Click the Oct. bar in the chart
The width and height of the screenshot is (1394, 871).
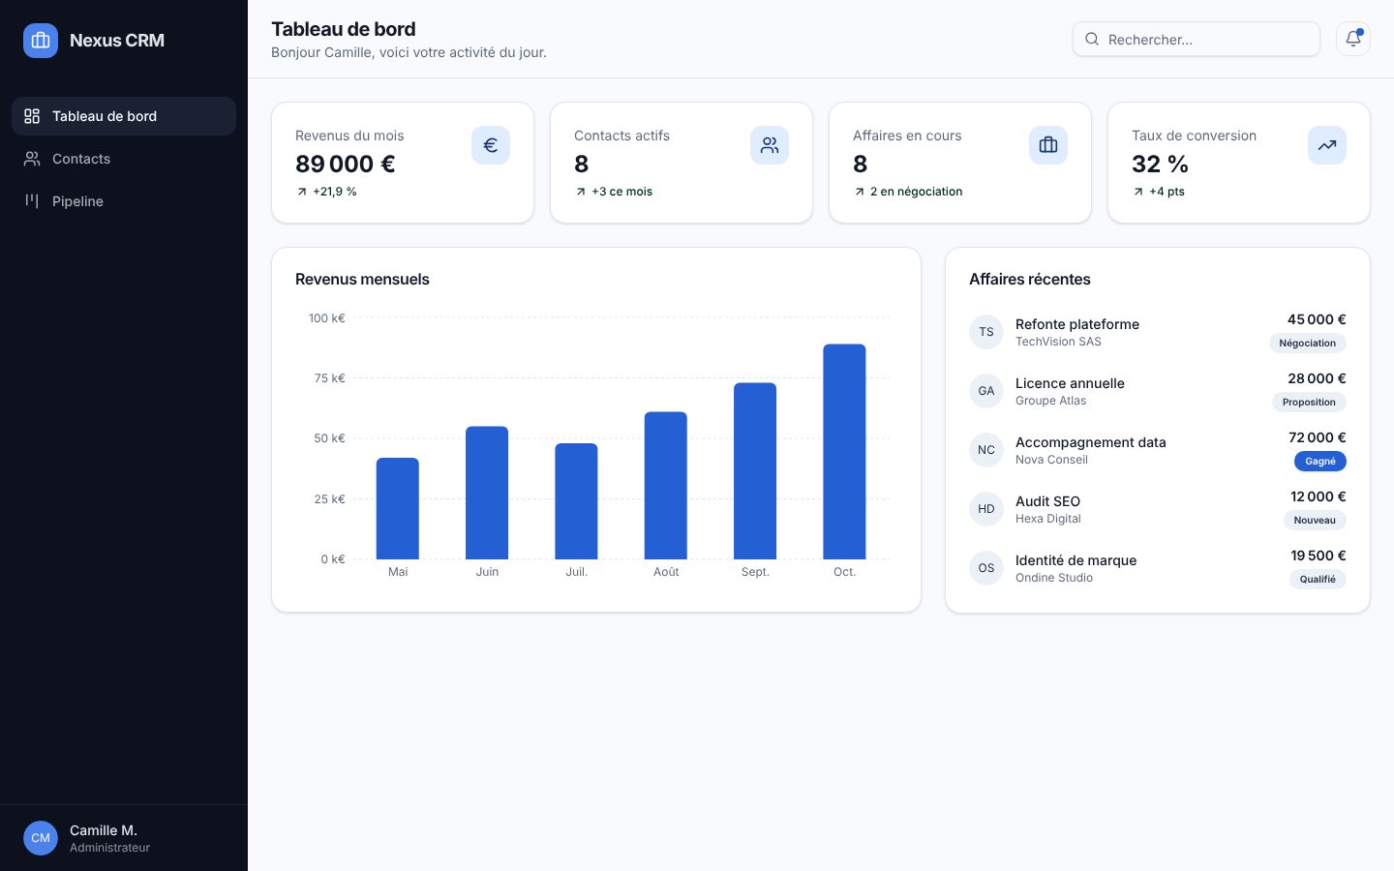[844, 452]
